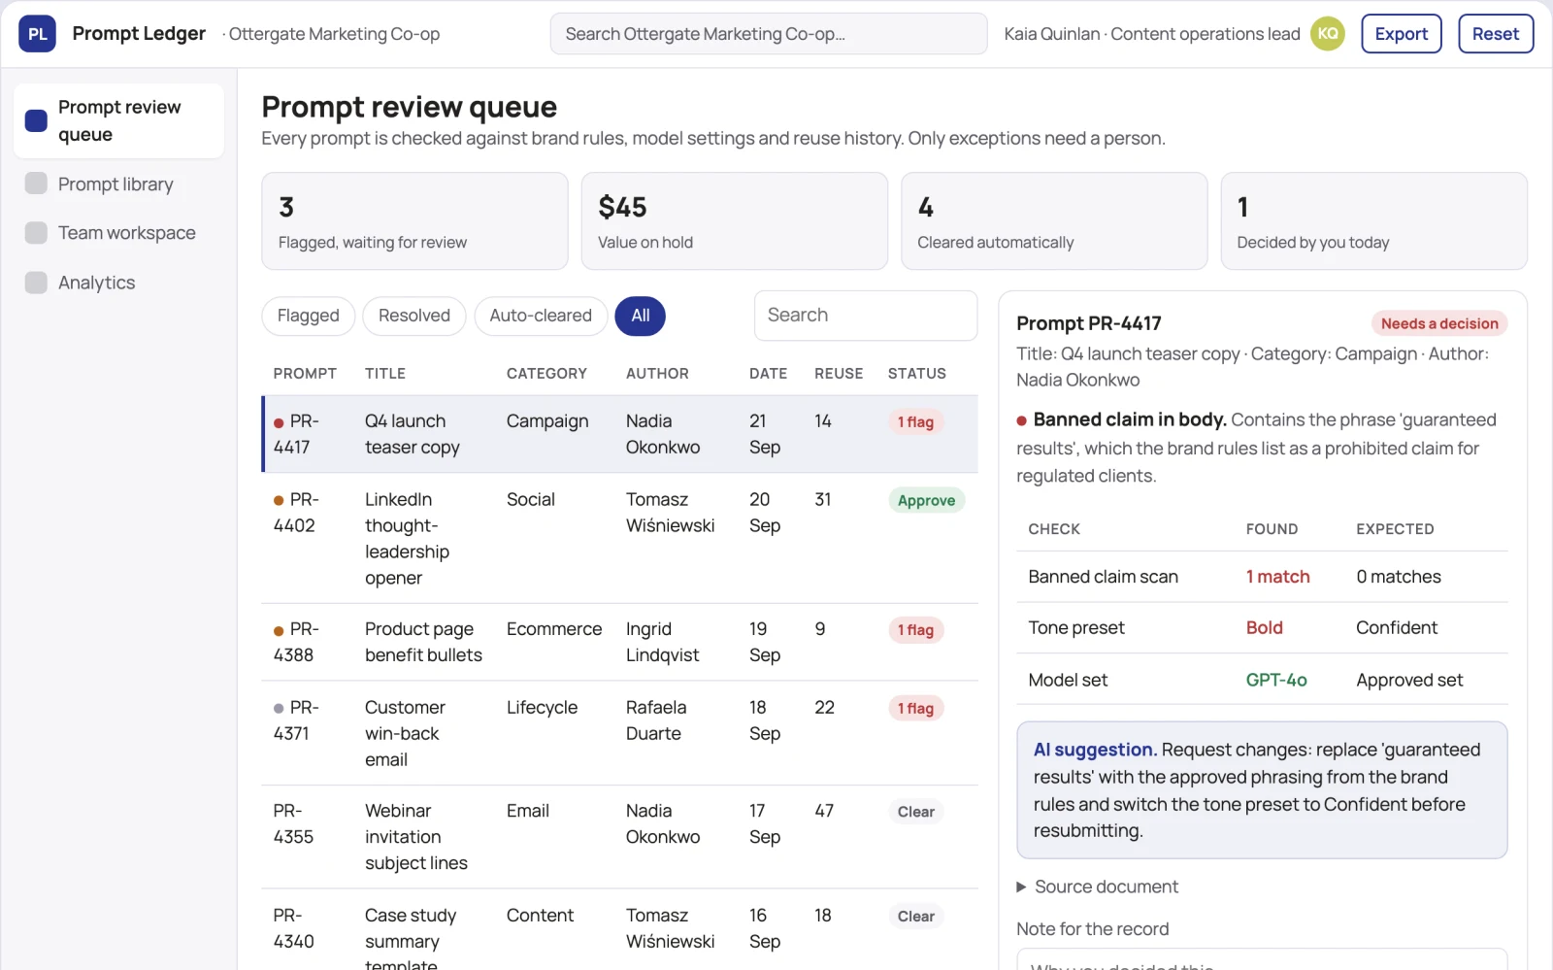Show Resolved prompts
1553x970 pixels.
[x=414, y=316]
